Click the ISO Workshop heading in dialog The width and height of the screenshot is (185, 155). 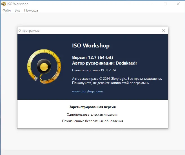pyautogui.click(x=91, y=46)
